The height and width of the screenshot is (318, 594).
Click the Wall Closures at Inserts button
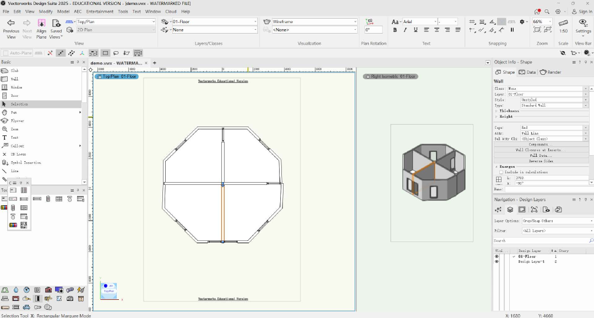[x=541, y=150]
